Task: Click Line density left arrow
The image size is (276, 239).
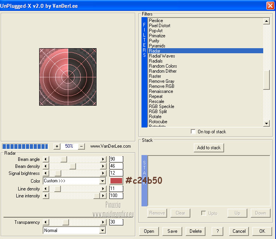Action: click(x=46, y=189)
